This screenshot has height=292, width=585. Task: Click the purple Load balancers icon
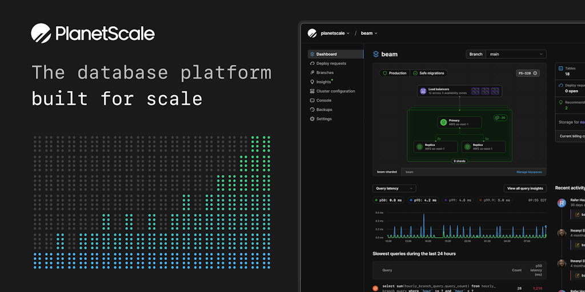423,91
